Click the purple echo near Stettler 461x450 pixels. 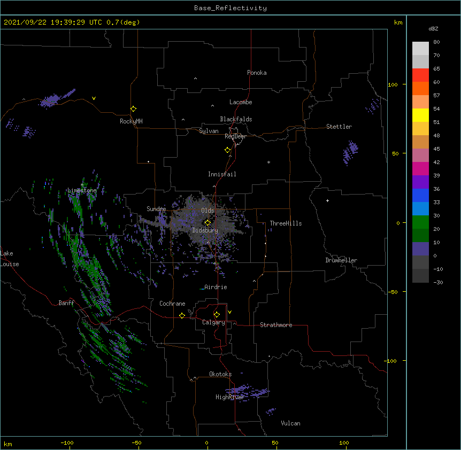click(x=350, y=152)
